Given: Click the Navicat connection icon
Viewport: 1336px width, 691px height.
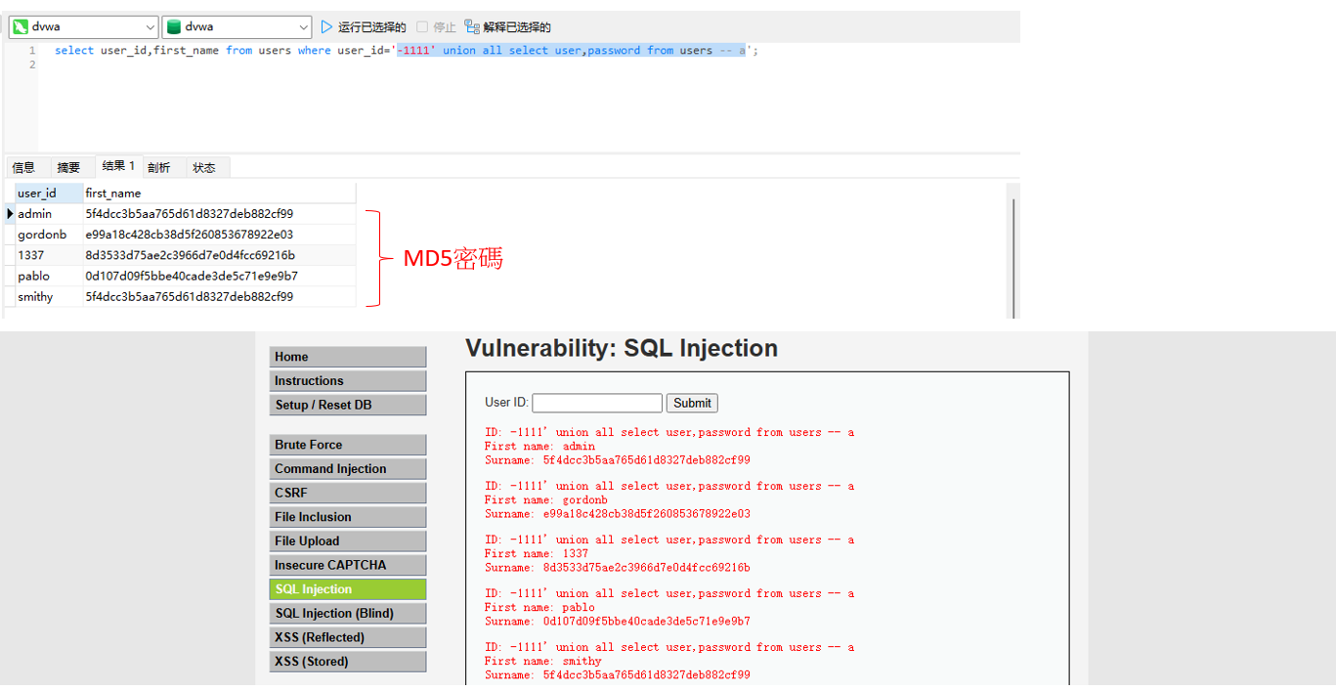Looking at the screenshot, I should point(20,27).
